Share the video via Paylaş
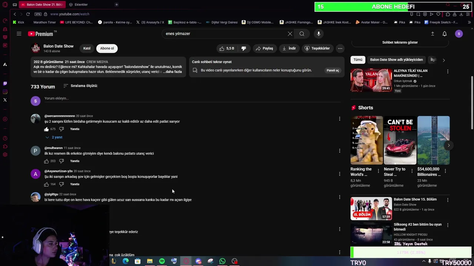 coord(264,48)
